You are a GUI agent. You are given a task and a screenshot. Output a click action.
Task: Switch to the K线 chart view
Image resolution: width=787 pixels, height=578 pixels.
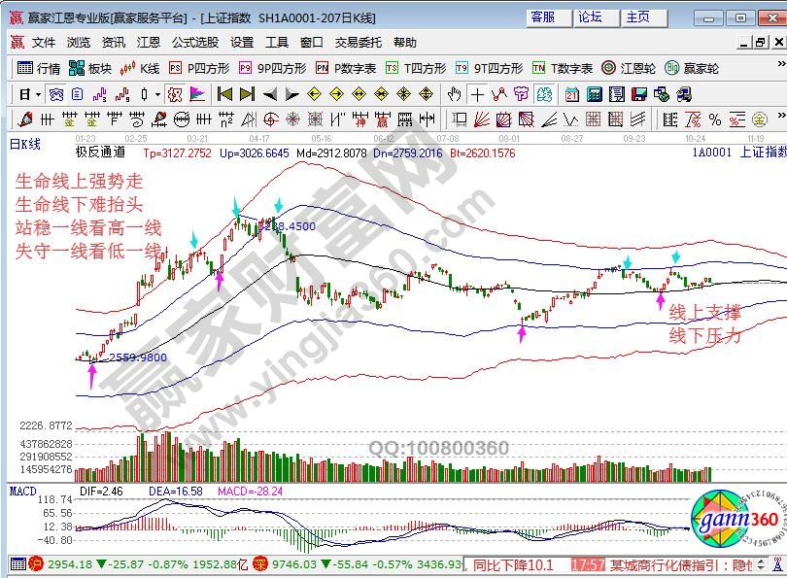tap(140, 68)
